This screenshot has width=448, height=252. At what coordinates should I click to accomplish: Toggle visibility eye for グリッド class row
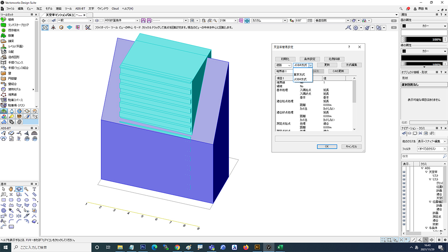(x=404, y=183)
